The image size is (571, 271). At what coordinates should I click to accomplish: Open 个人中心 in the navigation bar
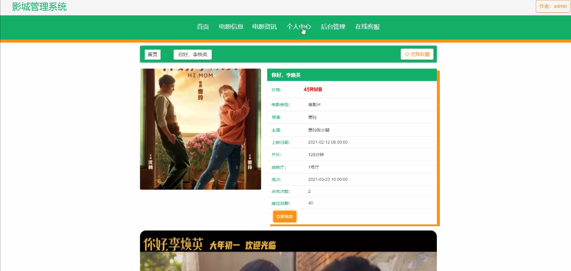point(299,27)
